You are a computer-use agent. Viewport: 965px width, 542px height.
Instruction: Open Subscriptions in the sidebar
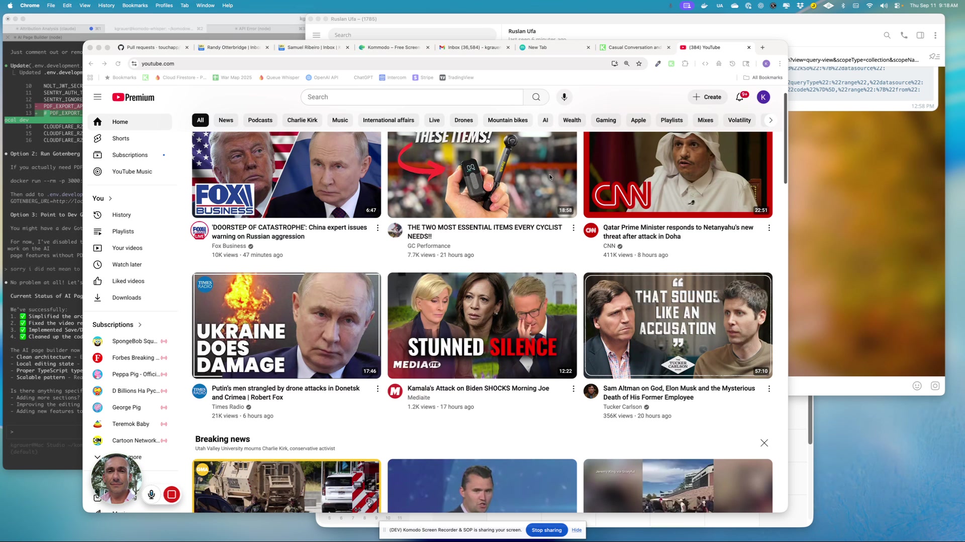(130, 155)
